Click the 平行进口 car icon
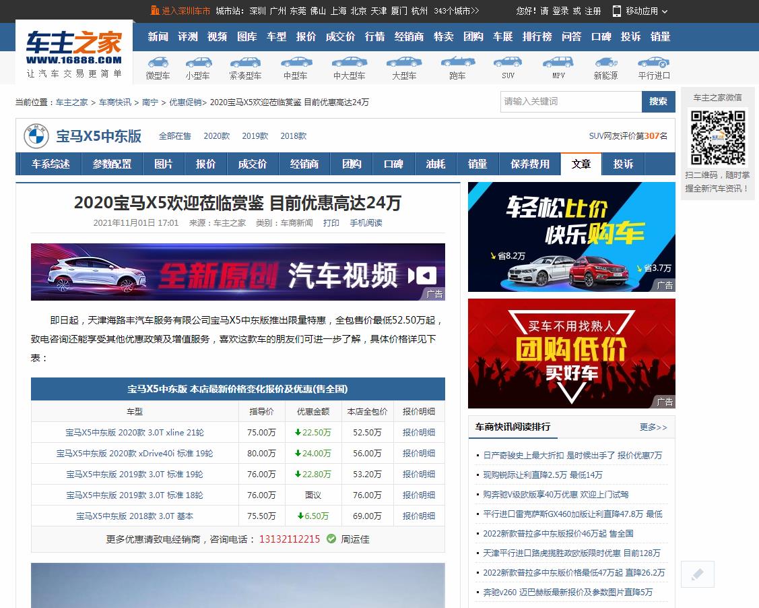The width and height of the screenshot is (759, 608). point(653,62)
